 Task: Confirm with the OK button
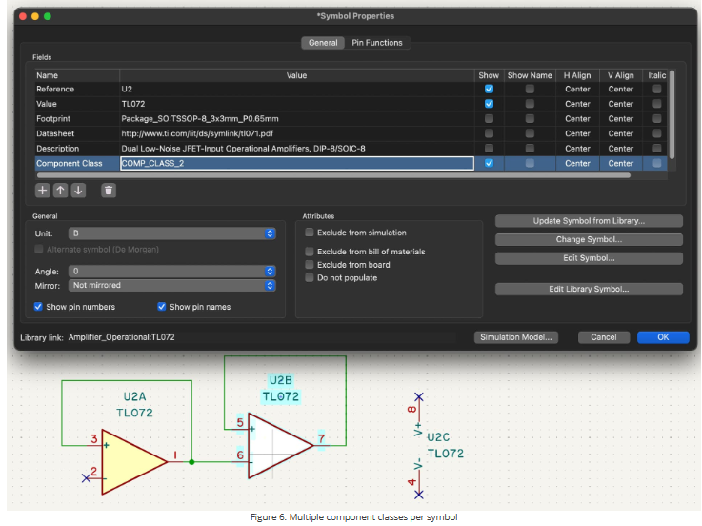pos(663,337)
